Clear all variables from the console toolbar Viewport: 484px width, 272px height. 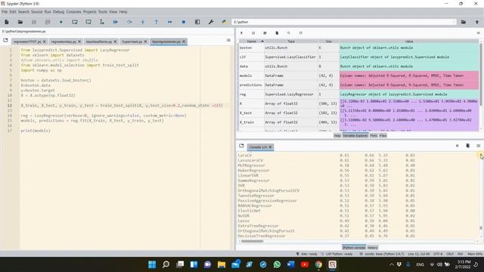(467, 146)
